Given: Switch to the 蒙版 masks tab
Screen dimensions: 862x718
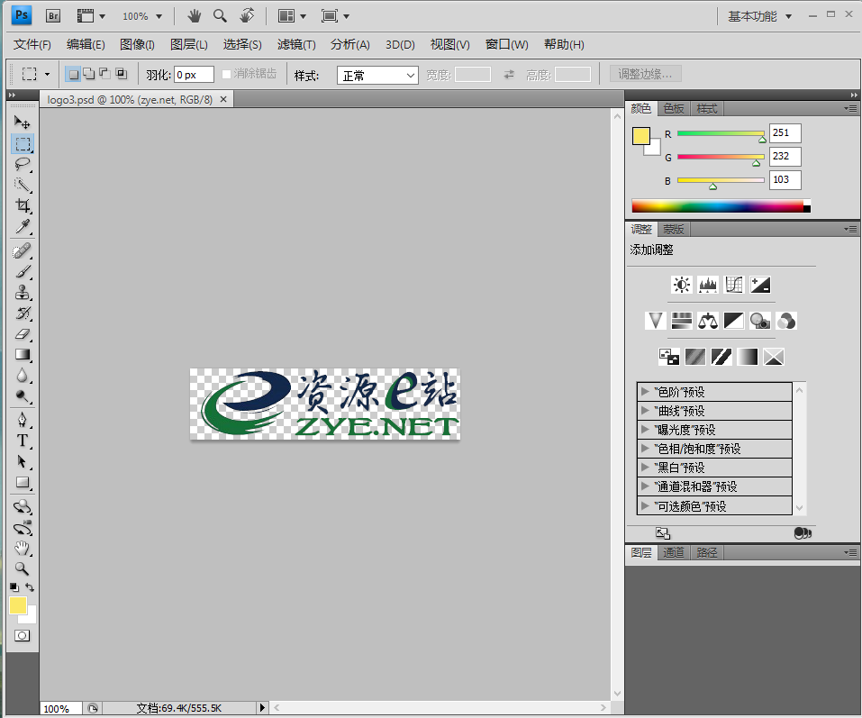Looking at the screenshot, I should point(673,229).
